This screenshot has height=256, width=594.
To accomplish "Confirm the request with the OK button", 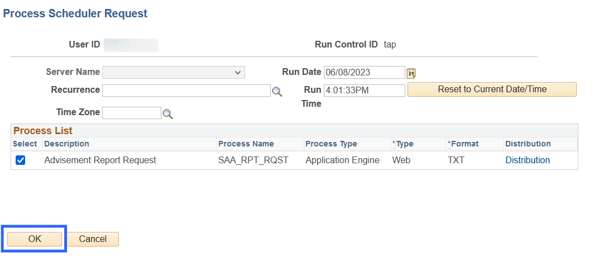I will [35, 239].
